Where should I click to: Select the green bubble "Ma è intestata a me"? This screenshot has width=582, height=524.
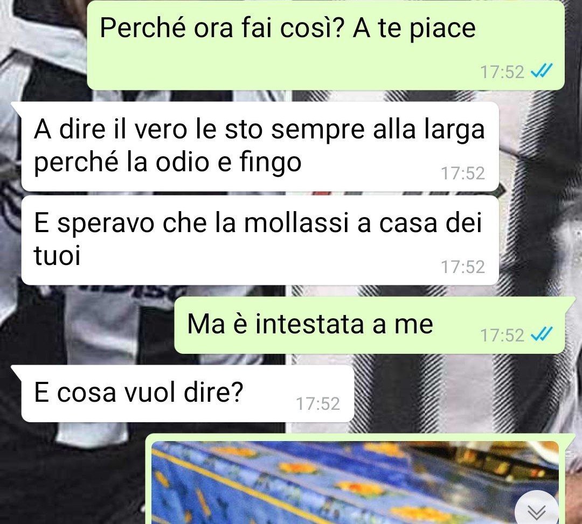point(369,325)
